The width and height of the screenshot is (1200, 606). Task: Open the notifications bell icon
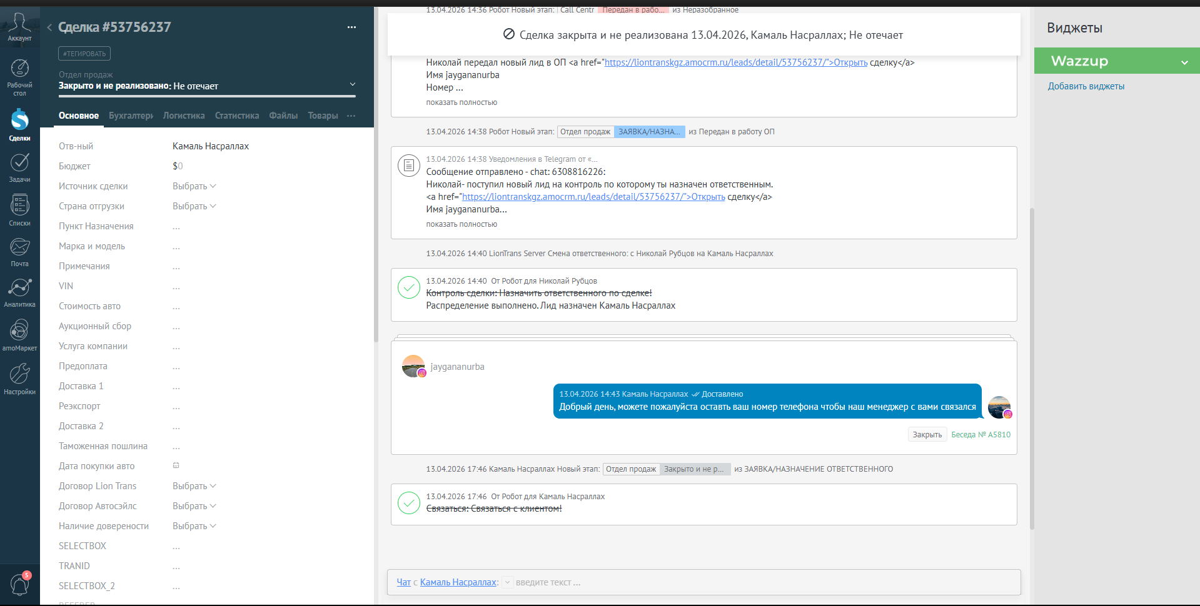(x=19, y=585)
